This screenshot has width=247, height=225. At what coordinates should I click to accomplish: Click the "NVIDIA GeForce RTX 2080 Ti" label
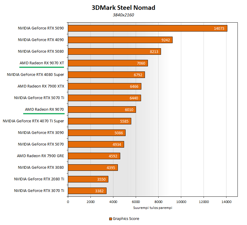pos(39,179)
